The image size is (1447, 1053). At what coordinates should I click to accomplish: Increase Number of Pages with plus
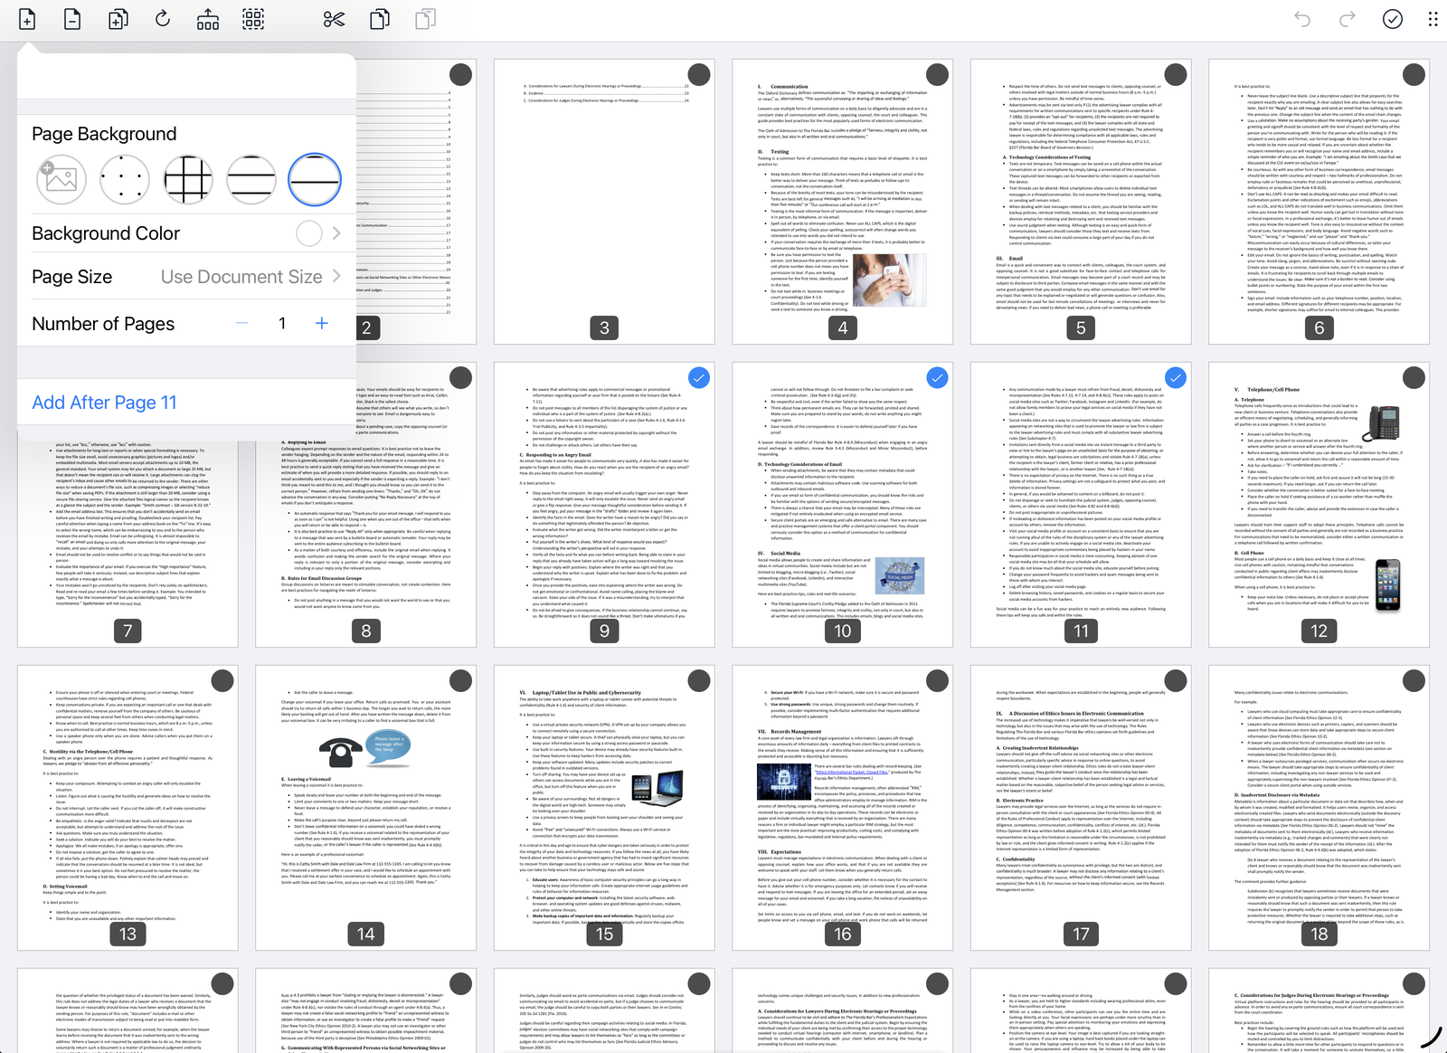pos(321,323)
